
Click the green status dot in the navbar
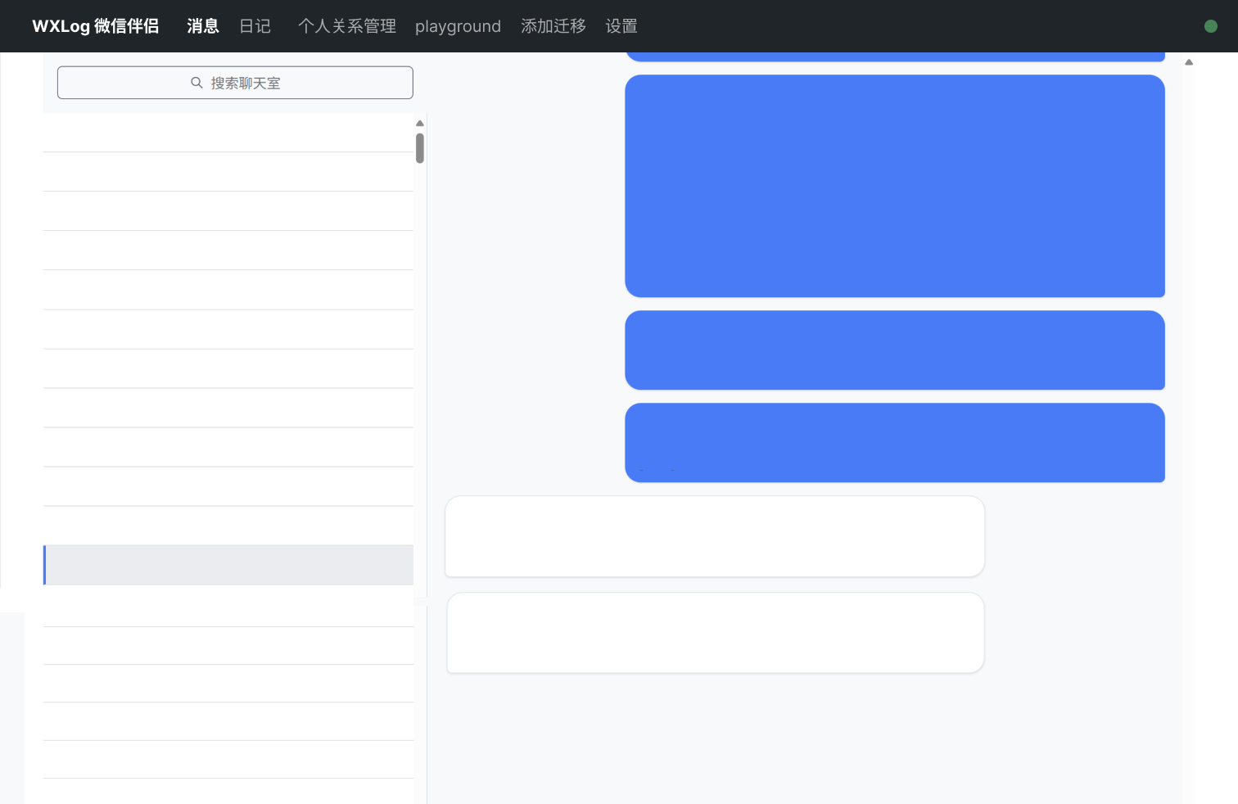point(1210,26)
